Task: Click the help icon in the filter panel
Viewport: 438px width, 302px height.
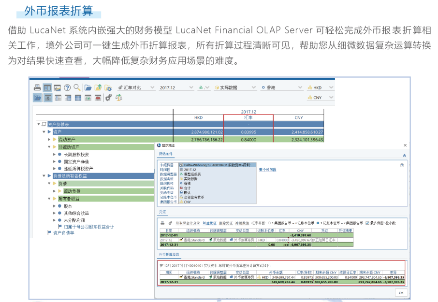Action: (402, 165)
